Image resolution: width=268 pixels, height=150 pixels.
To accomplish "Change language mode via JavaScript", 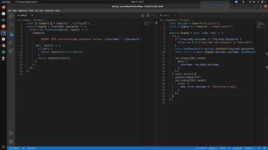I will [237, 148].
